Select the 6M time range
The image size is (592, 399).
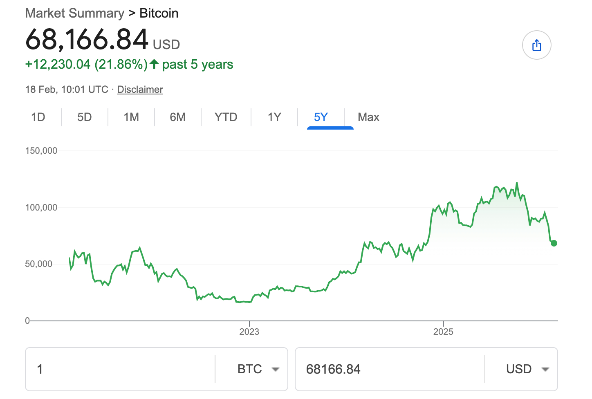click(177, 117)
